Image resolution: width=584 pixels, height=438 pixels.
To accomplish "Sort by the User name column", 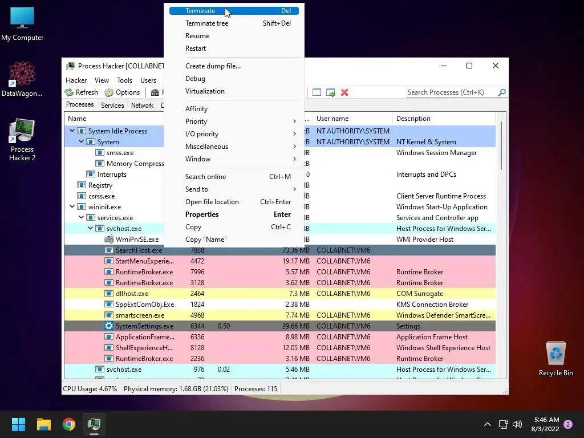I will click(x=352, y=119).
